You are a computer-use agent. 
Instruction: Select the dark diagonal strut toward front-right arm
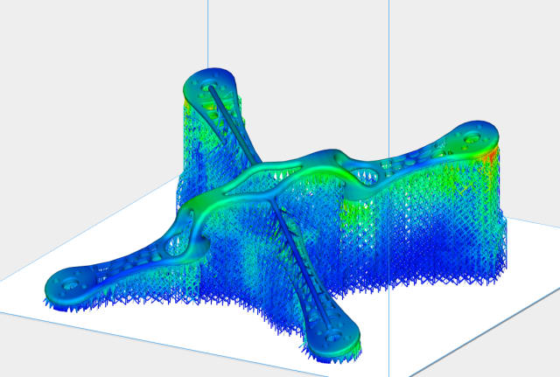[x=297, y=262]
